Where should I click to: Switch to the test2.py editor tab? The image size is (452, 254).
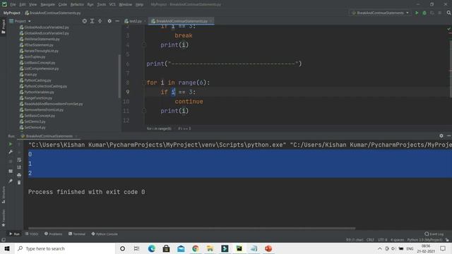(x=136, y=21)
